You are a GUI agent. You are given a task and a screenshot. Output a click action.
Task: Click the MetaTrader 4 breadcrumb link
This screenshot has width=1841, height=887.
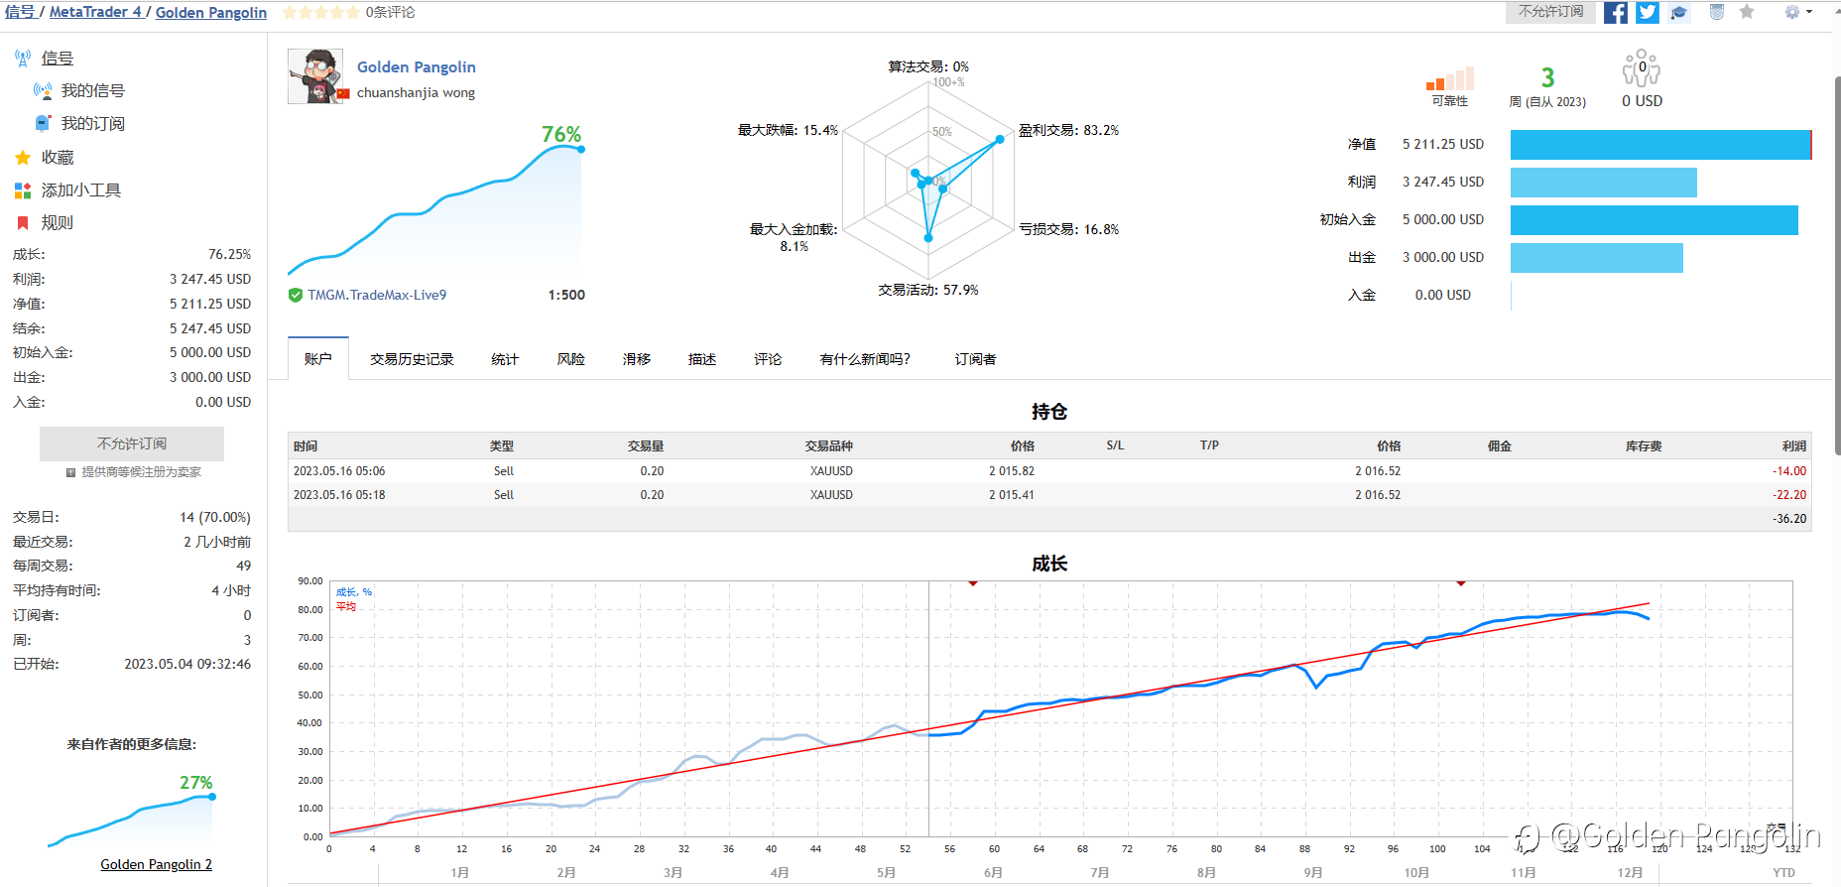[x=95, y=12]
